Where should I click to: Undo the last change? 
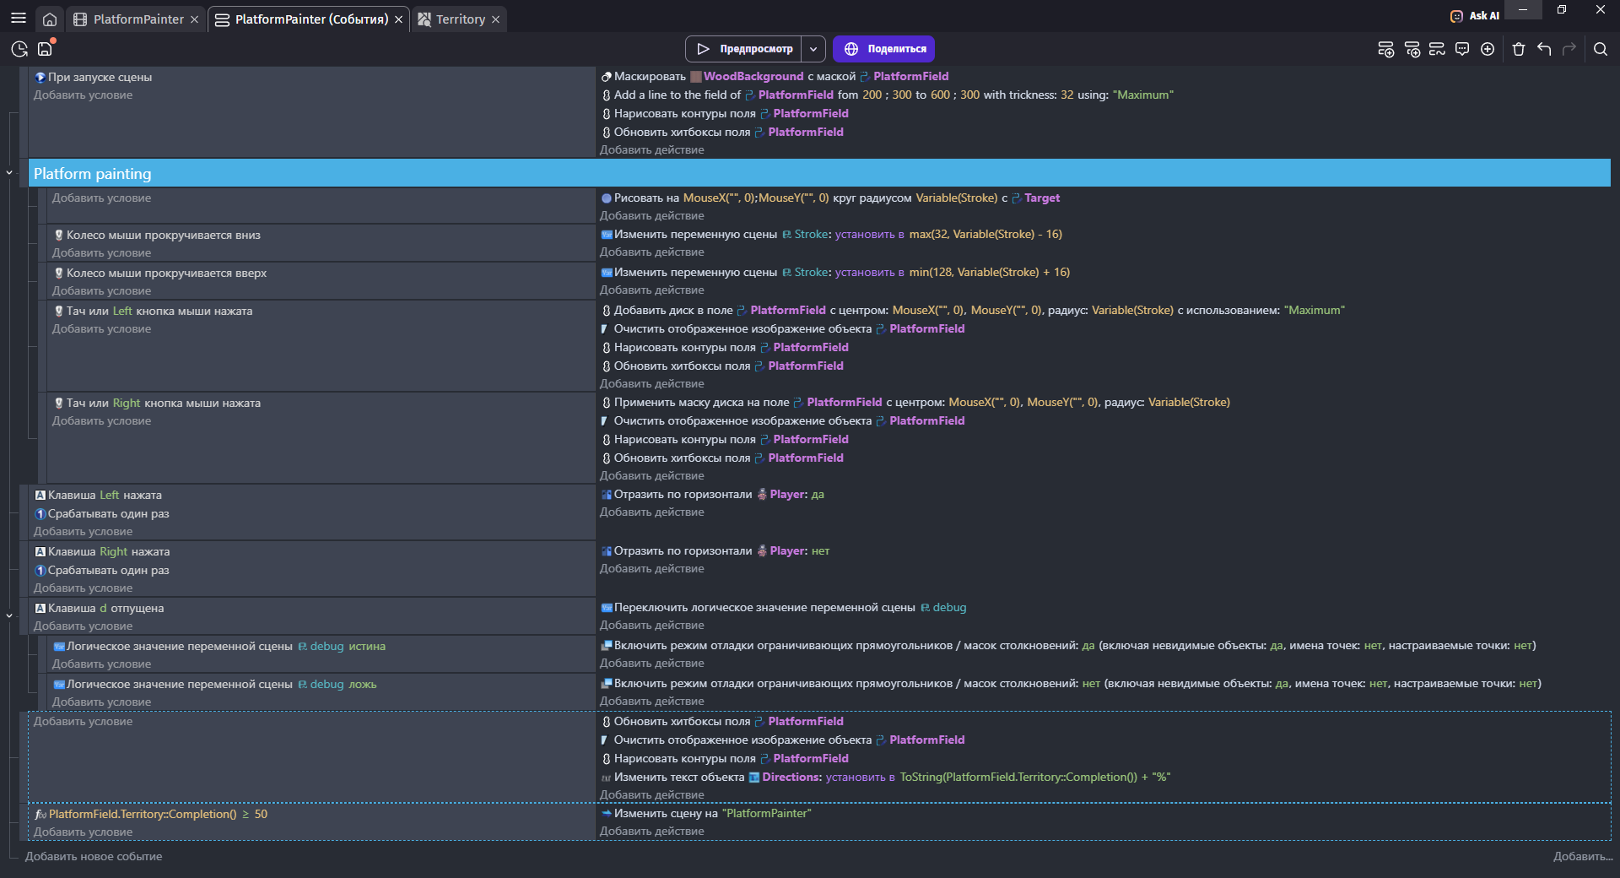pos(1544,49)
